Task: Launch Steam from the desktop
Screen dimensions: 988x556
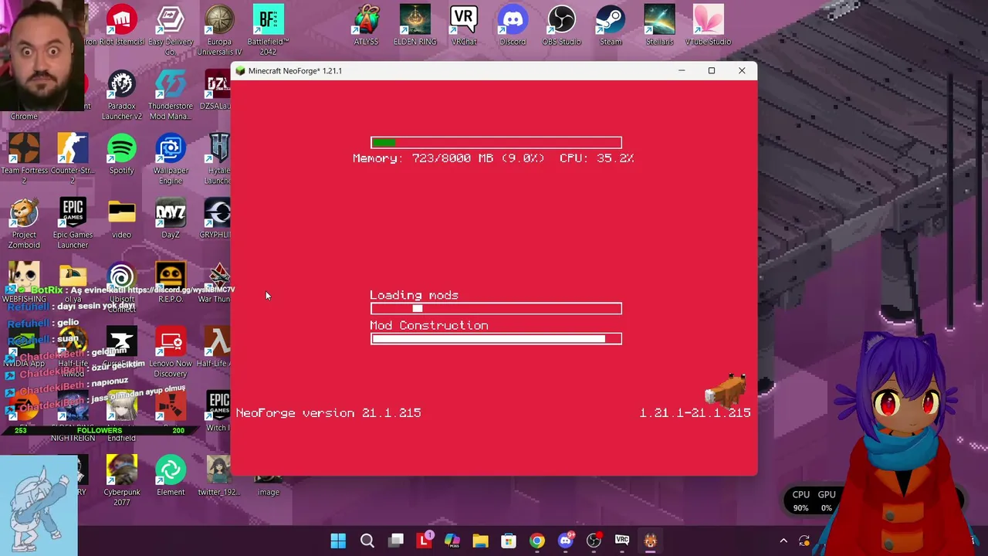Action: [x=611, y=24]
